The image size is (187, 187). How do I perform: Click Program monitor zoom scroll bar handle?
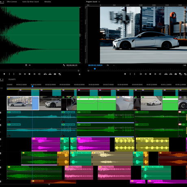[88, 71]
